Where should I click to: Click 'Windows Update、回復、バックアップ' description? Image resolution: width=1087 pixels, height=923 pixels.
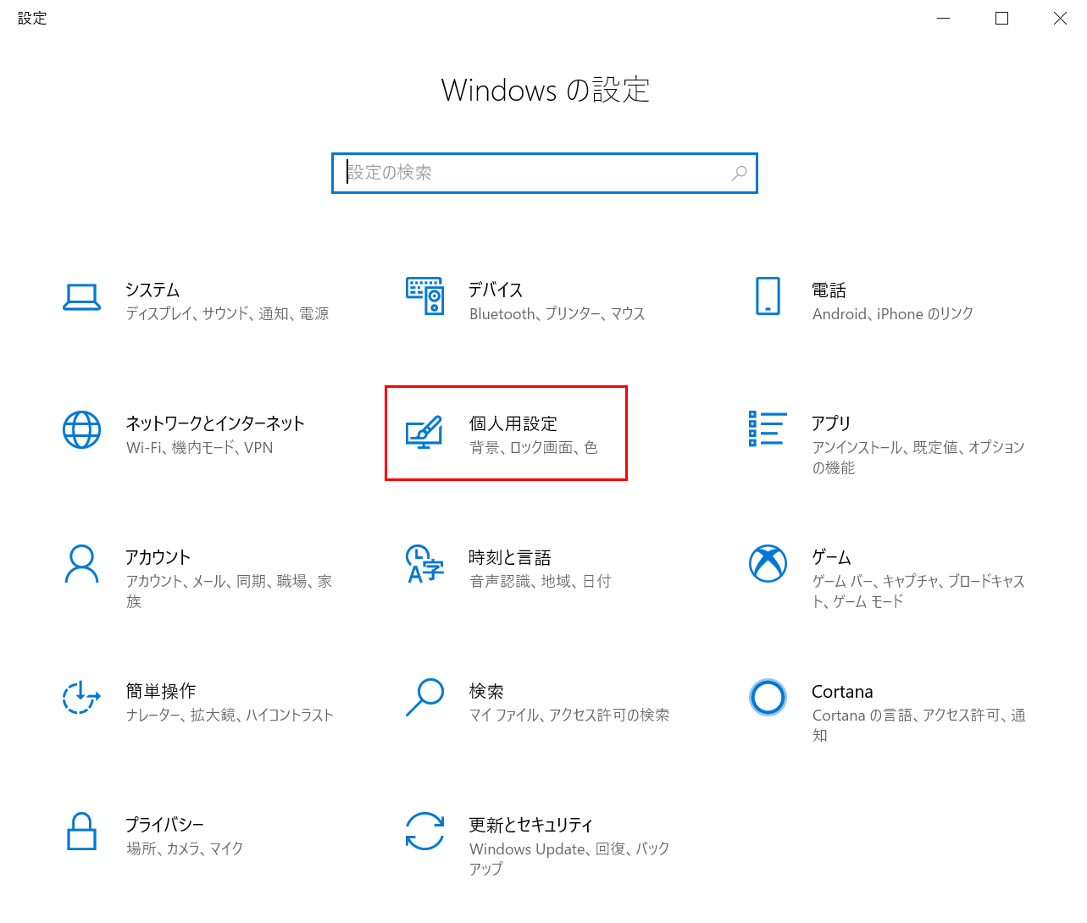click(569, 858)
